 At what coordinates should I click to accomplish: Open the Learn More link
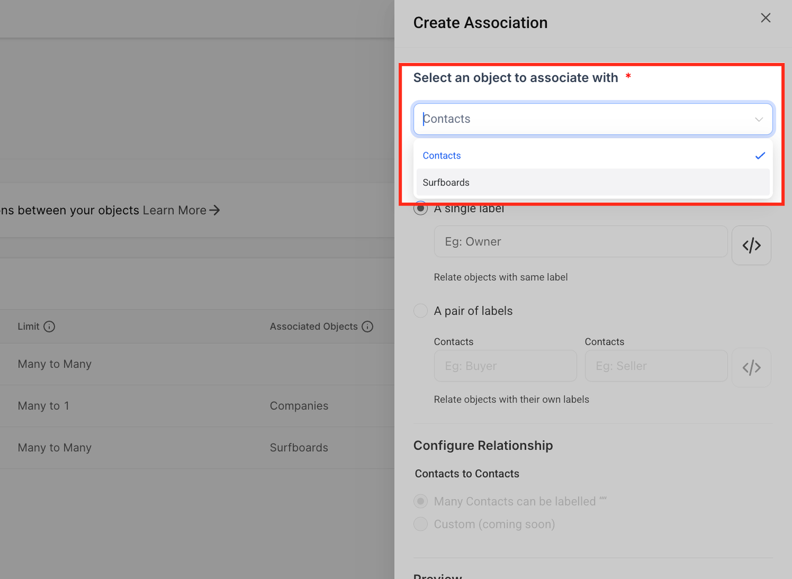(174, 210)
